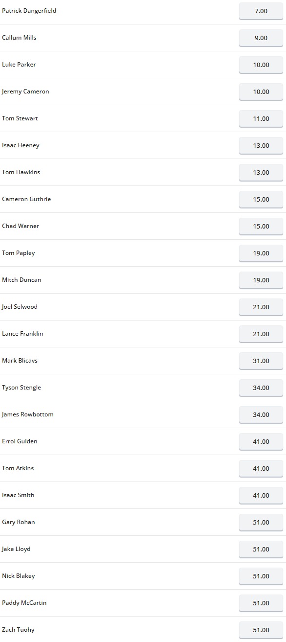286x642 pixels.
Task: Choose Lance Franklin's 21.00 odds button
Action: point(261,334)
